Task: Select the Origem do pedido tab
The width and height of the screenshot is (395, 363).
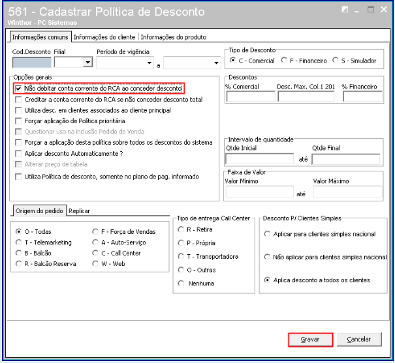Action: point(39,211)
